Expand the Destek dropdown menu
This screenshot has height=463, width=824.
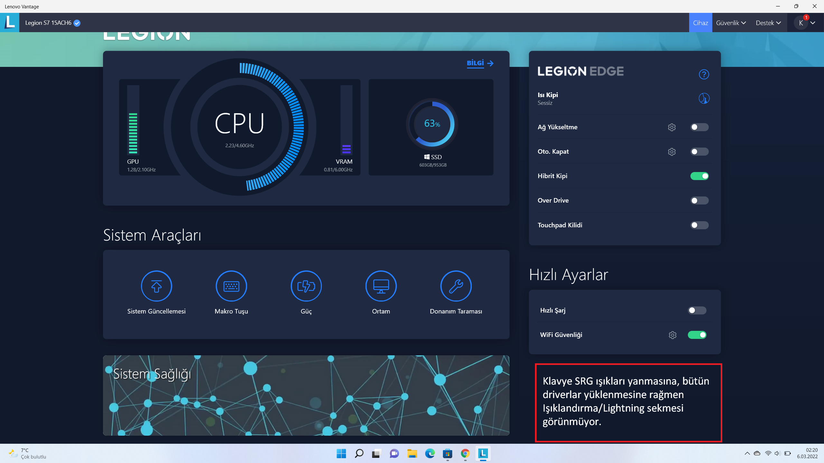click(768, 23)
